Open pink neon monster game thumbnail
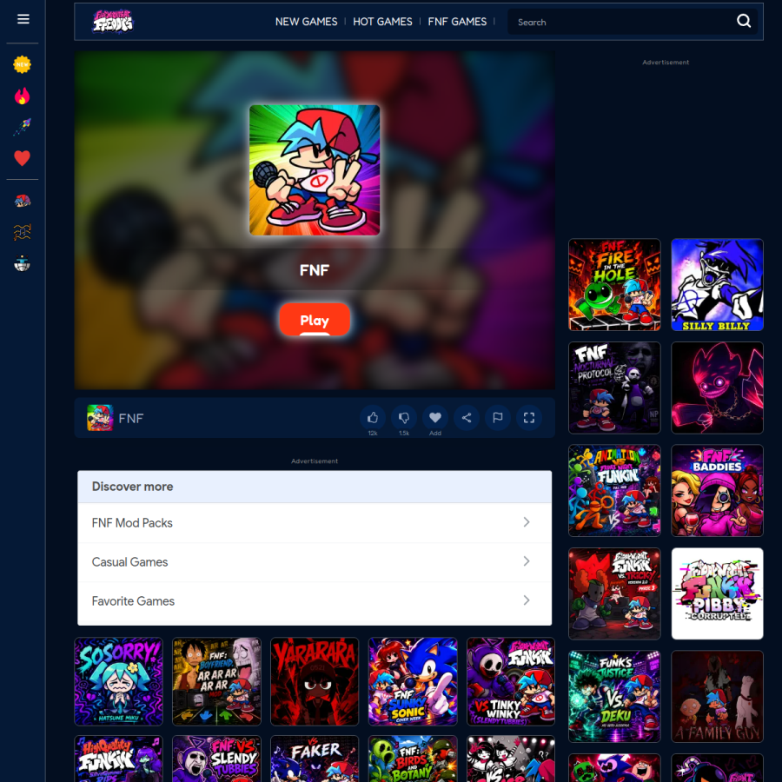782x782 pixels. [x=717, y=388]
